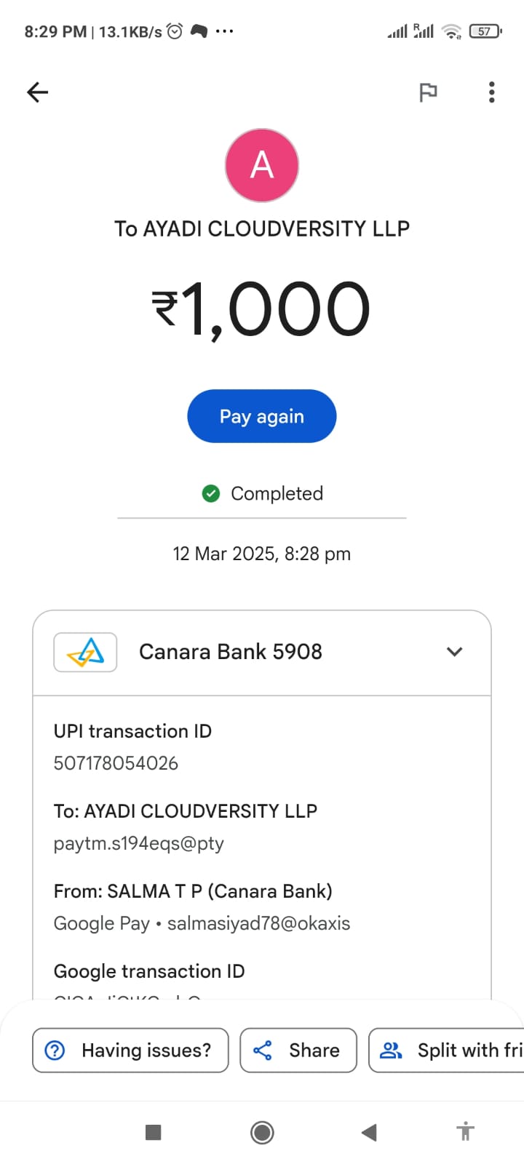524x1164 pixels.
Task: Tap the back arrow icon
Action: pyautogui.click(x=38, y=92)
